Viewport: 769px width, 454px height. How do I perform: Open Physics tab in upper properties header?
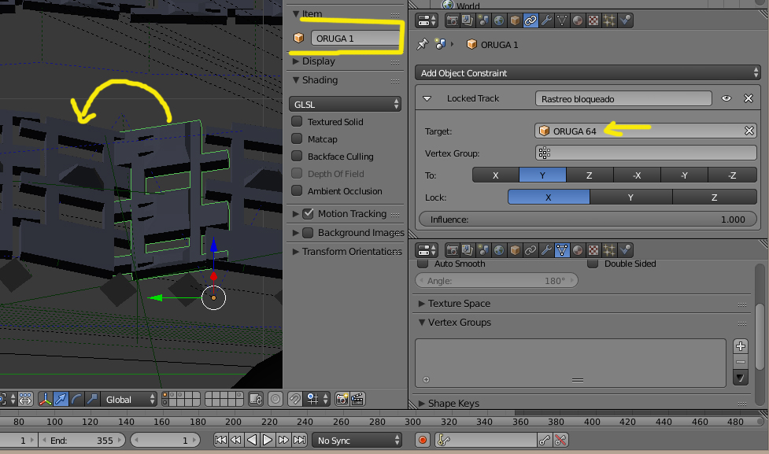[625, 20]
